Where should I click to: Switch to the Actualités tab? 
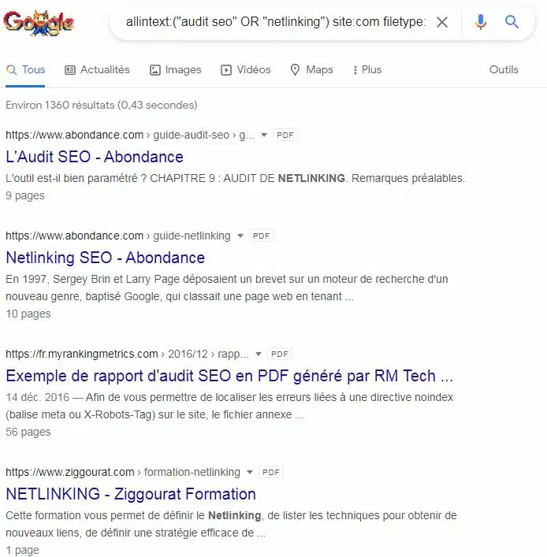(x=97, y=69)
